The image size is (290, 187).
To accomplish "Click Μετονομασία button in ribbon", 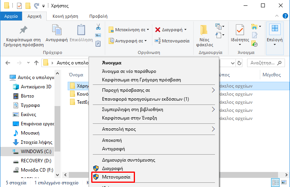I will [172, 41].
